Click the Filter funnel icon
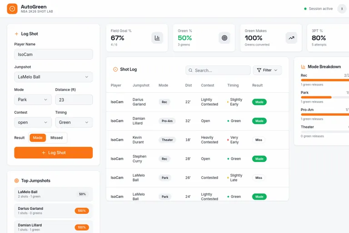 [x=259, y=70]
